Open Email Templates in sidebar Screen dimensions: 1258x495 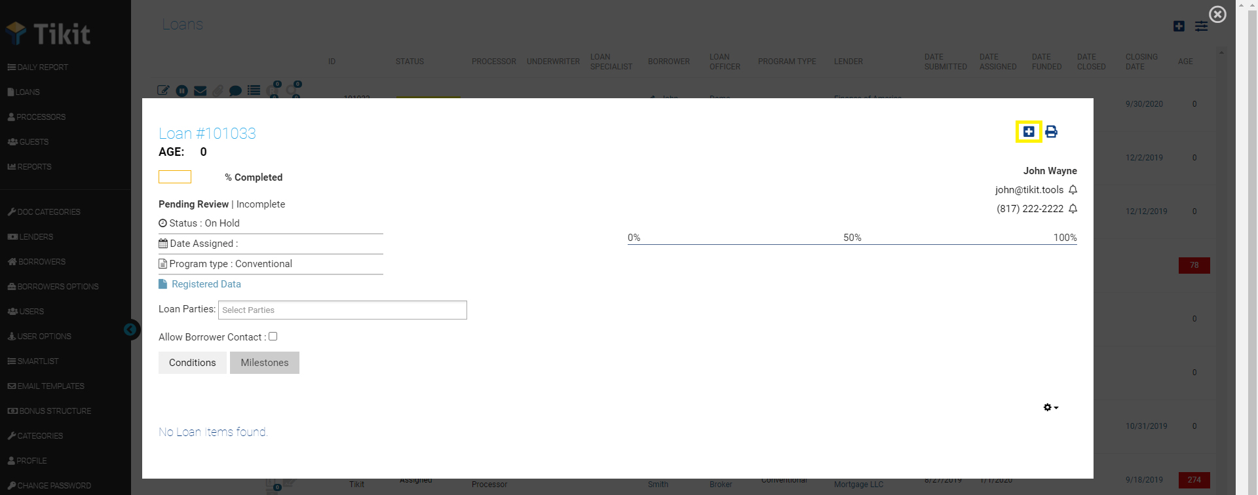point(46,386)
